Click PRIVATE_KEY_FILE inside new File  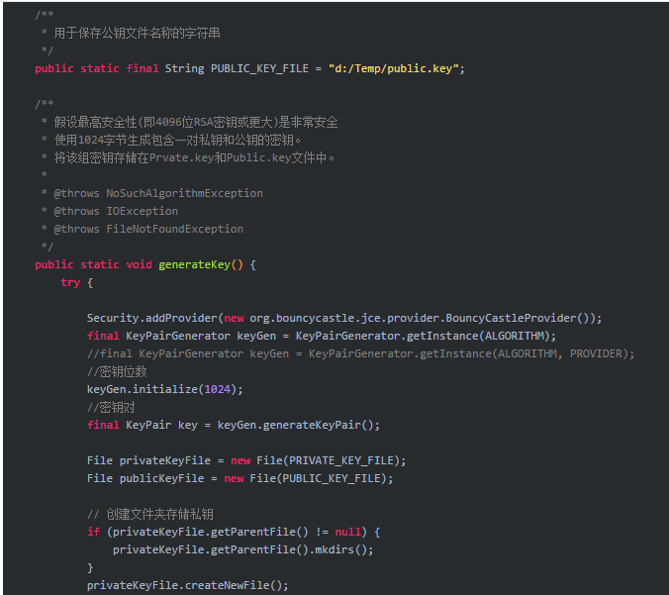pyautogui.click(x=341, y=460)
